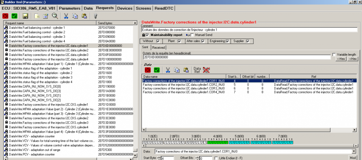Click the icon for Fuel balancing control cylinder 1
The height and width of the screenshot is (160, 362).
(x=6, y=28)
